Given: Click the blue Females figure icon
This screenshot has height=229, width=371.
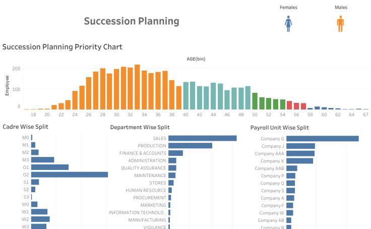Looking at the screenshot, I should [x=289, y=23].
